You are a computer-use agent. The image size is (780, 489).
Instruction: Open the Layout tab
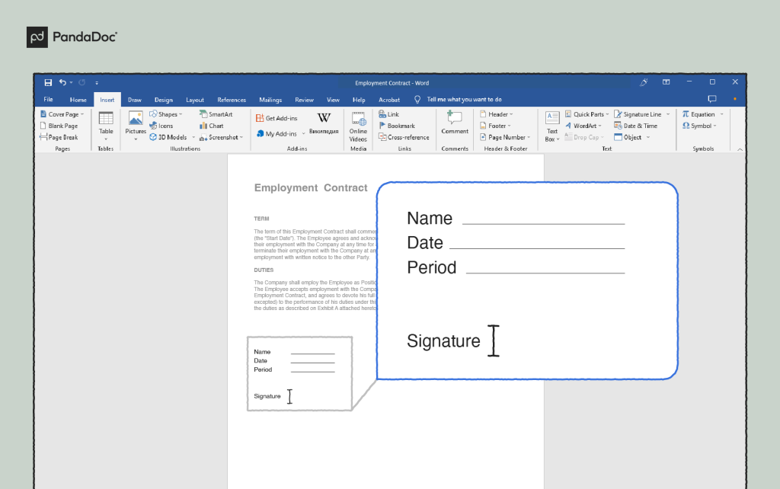194,100
